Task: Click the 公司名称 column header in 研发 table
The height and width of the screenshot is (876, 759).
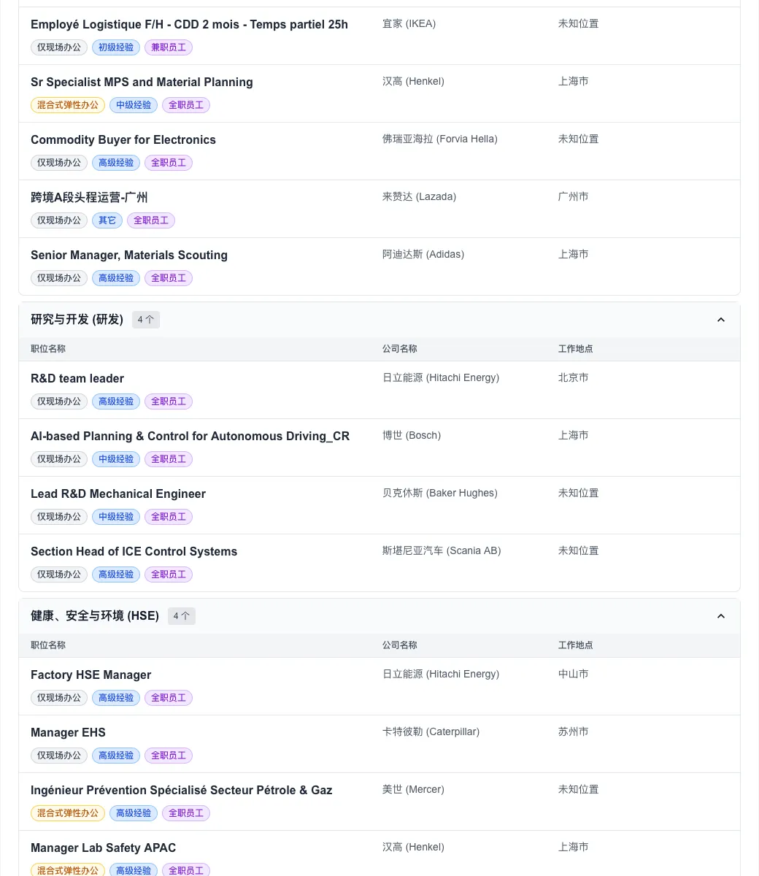Action: point(400,349)
